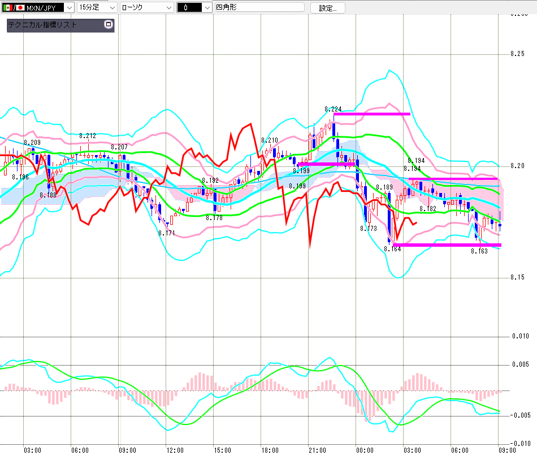Expand the テクニカル指標リスト panel square icon
The image size is (537, 455).
tap(109, 25)
